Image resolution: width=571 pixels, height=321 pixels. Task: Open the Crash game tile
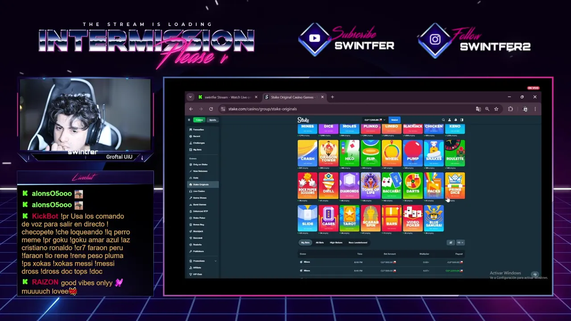(x=307, y=153)
